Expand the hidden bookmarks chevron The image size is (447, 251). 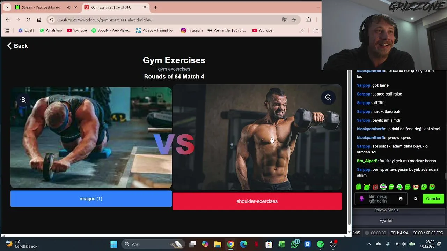[x=302, y=30]
